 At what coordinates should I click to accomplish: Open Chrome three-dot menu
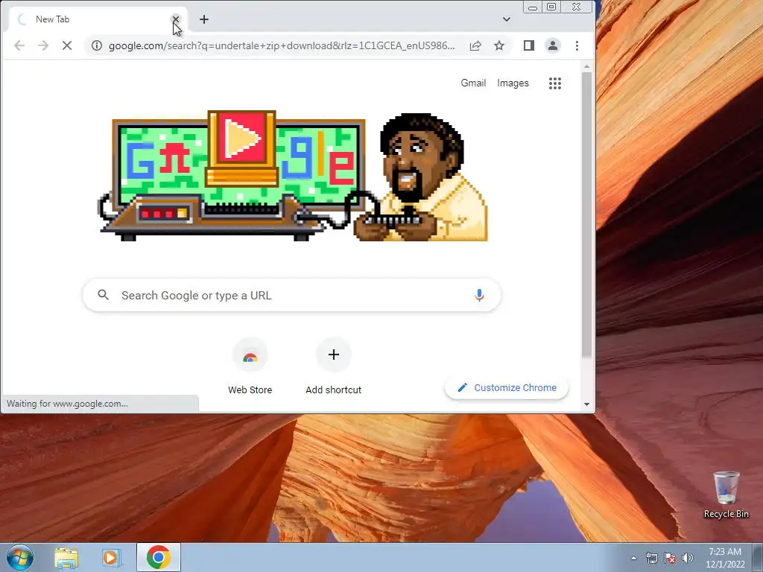(x=577, y=45)
